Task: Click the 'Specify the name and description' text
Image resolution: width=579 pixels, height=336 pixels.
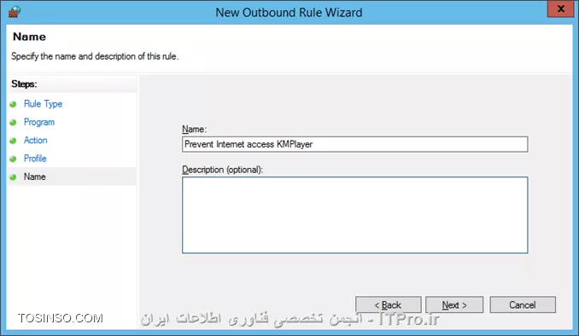Action: 95,56
